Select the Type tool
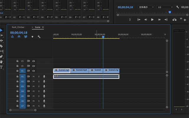This screenshot has height=118, width=189. point(1,67)
